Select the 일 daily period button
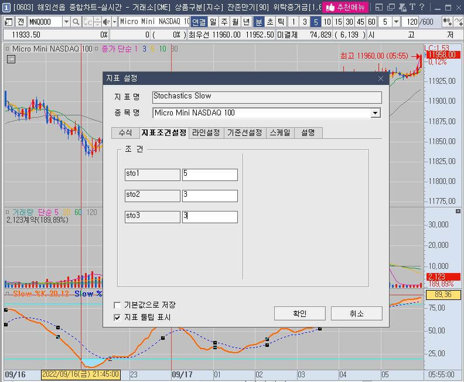 213,22
